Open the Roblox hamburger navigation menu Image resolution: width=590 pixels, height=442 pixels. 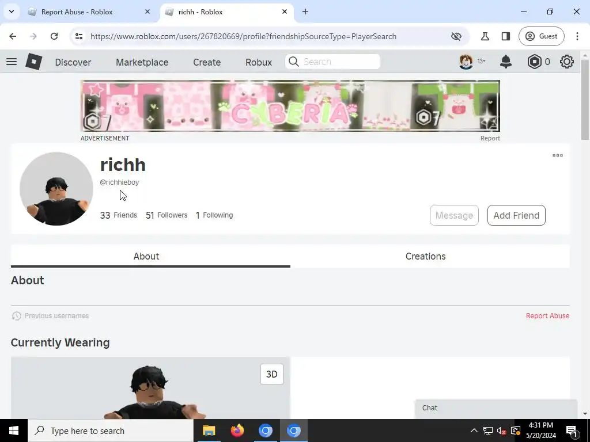[x=12, y=62]
